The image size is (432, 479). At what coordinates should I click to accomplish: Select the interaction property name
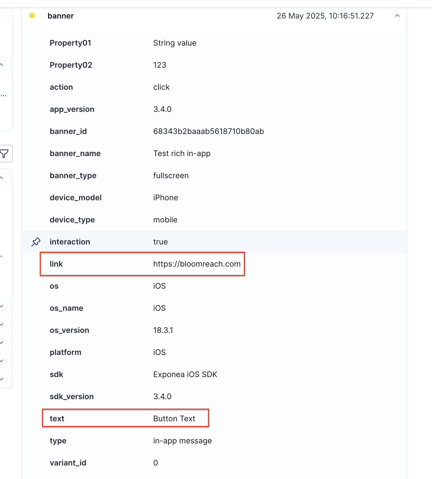coord(70,242)
